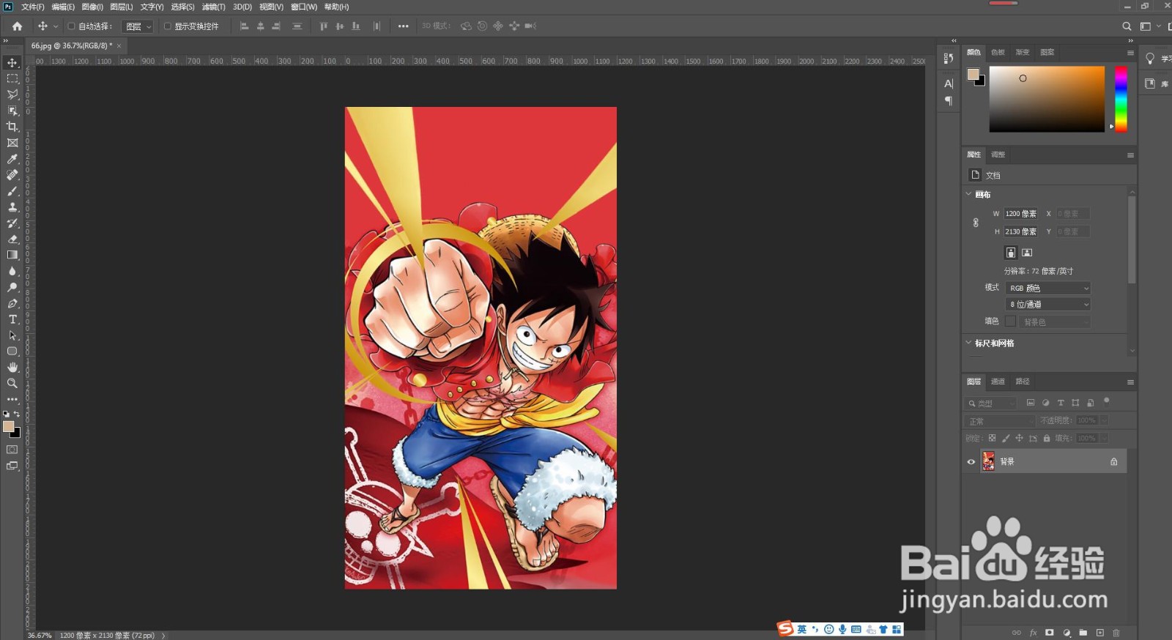
Task: Hide the 背景 layer with eye icon
Action: tap(971, 462)
